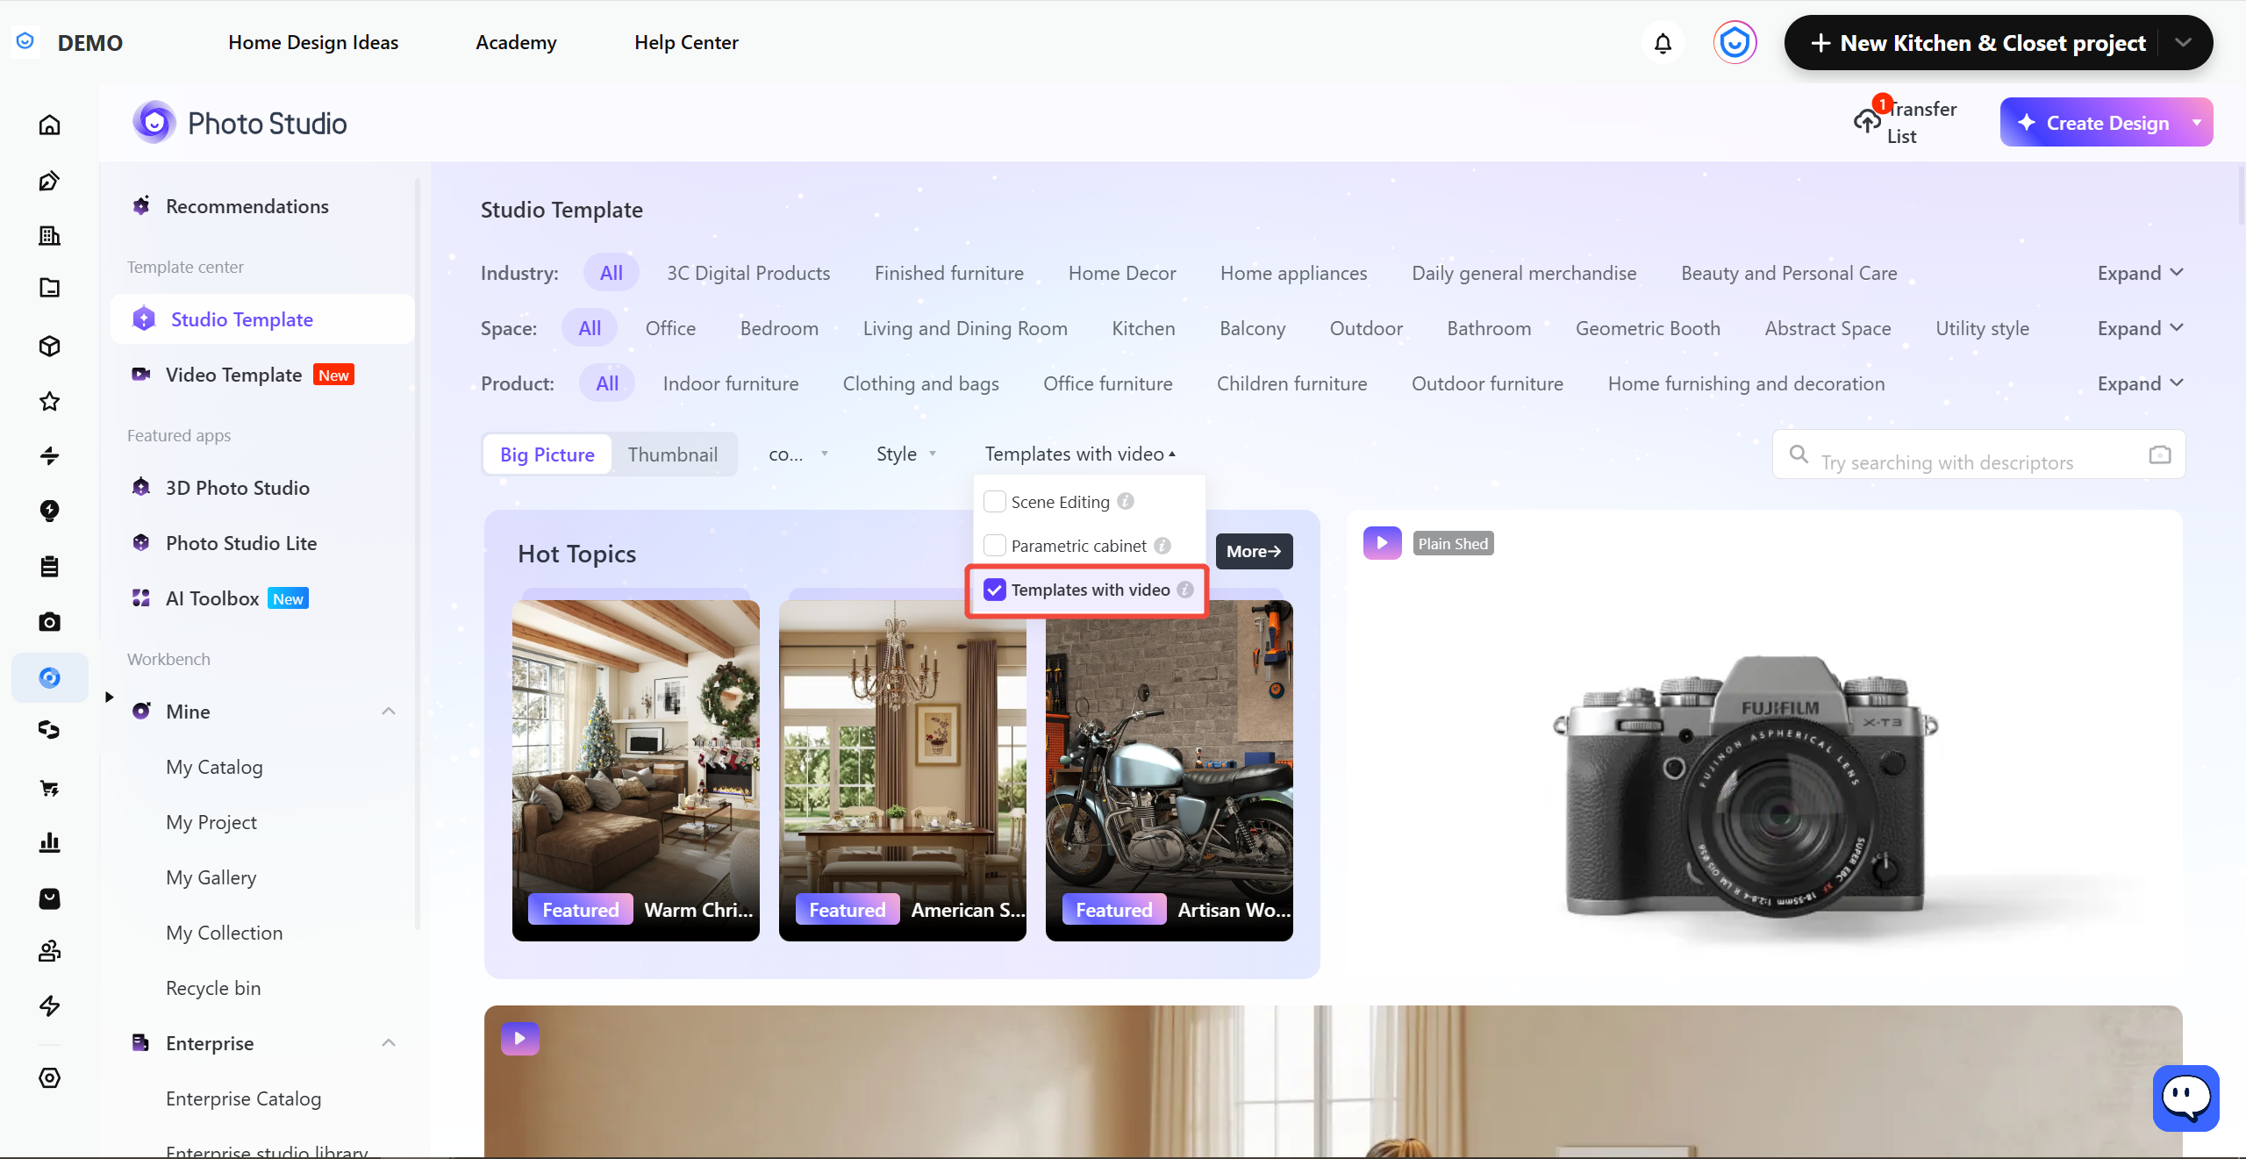Screen dimensions: 2246x1159
Task: Select All in Space filter
Action: [x=590, y=328]
